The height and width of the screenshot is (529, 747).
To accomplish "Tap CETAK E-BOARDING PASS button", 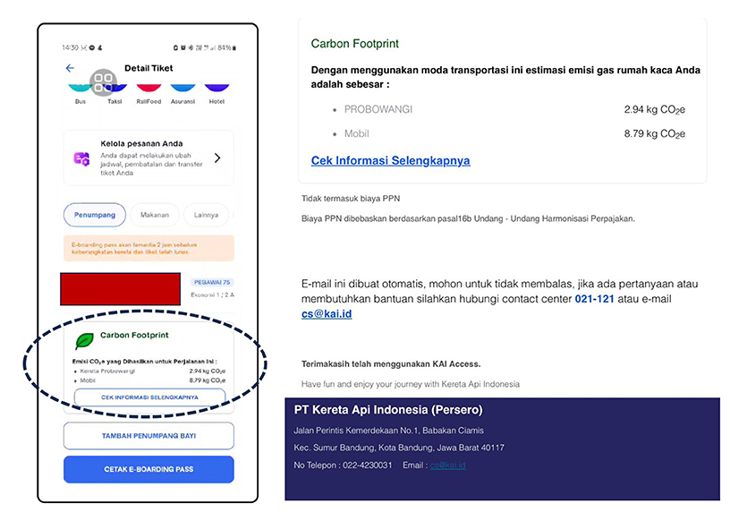I will point(149,469).
